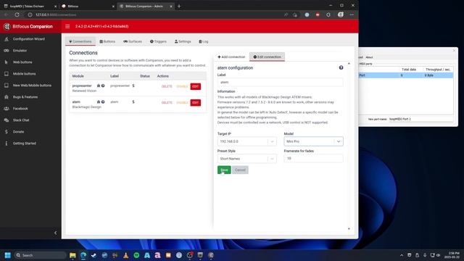Click the browser address bar
This screenshot has height=261, width=464.
[154, 14]
